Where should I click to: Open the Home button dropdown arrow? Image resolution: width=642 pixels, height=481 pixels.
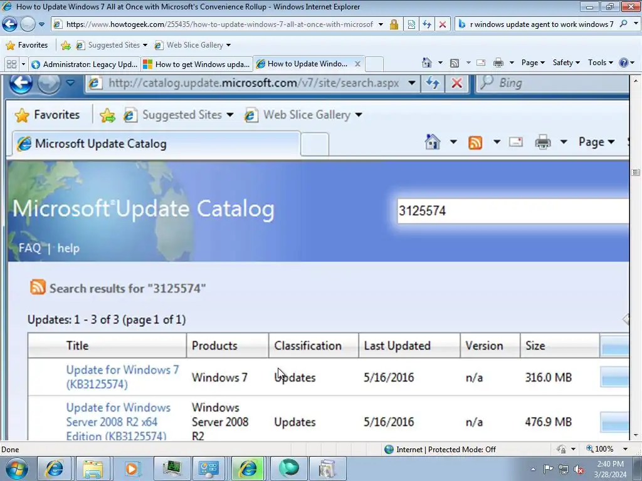click(x=440, y=63)
